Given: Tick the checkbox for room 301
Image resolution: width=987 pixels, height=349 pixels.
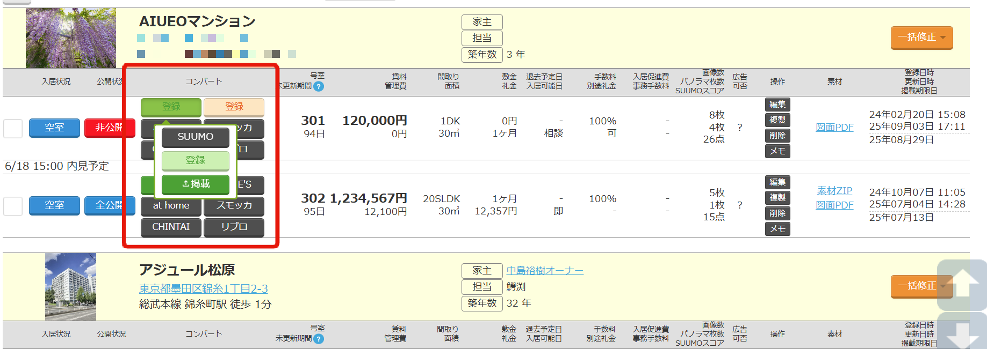Looking at the screenshot, I should (x=13, y=129).
